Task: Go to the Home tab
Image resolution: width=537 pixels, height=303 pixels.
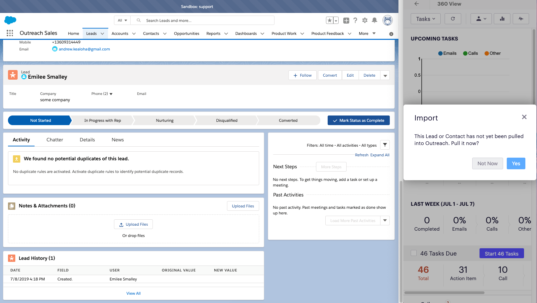Action: (x=73, y=34)
